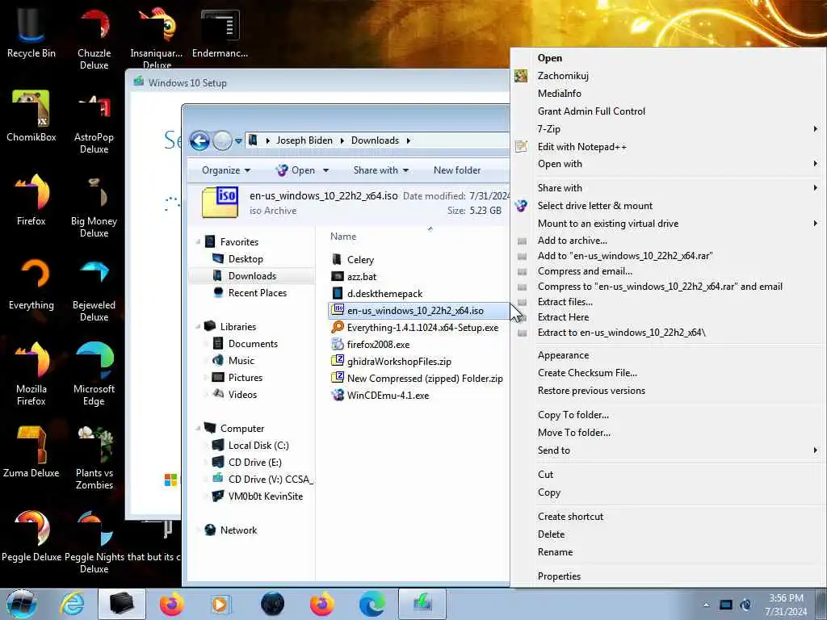
Task: Expand Mount to an existing virtual drive
Action: coord(668,224)
